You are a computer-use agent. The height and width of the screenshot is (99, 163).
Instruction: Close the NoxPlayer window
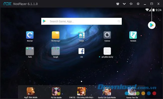point(158,4)
